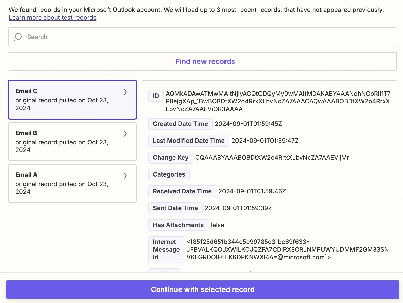Viewport: 403px width, 303px height.
Task: Click the Categories field label
Action: [x=169, y=174]
